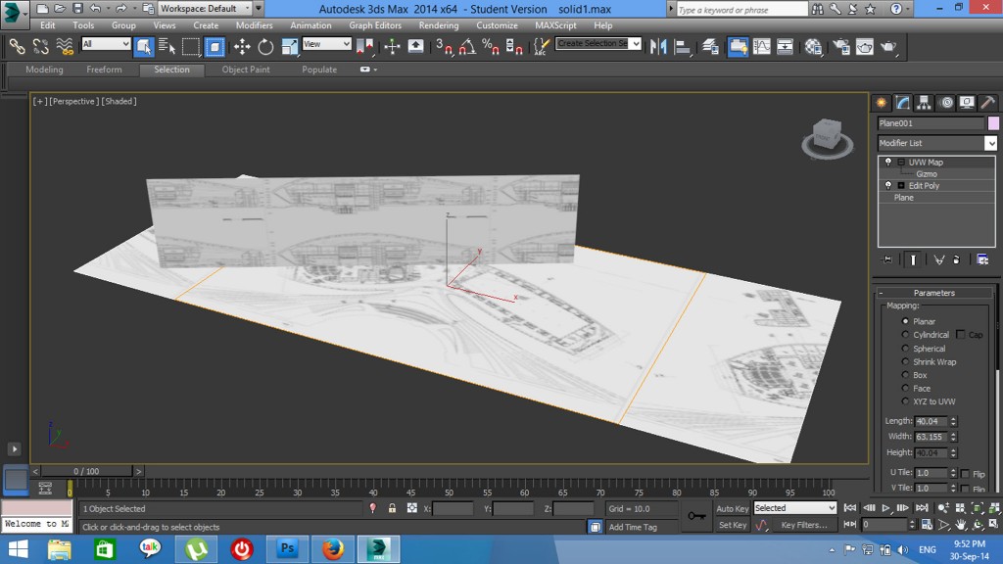Click Add Time Tag
Screen dimensions: 1003x564
pos(633,527)
